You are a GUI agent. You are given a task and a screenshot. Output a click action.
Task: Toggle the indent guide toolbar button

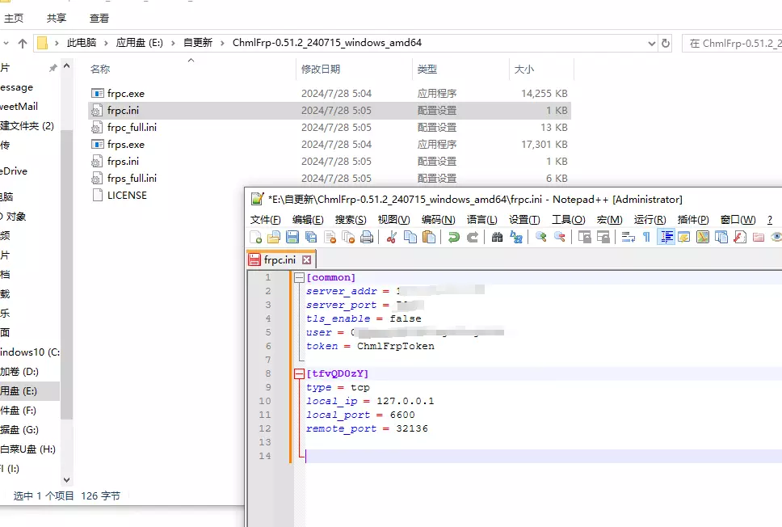666,237
